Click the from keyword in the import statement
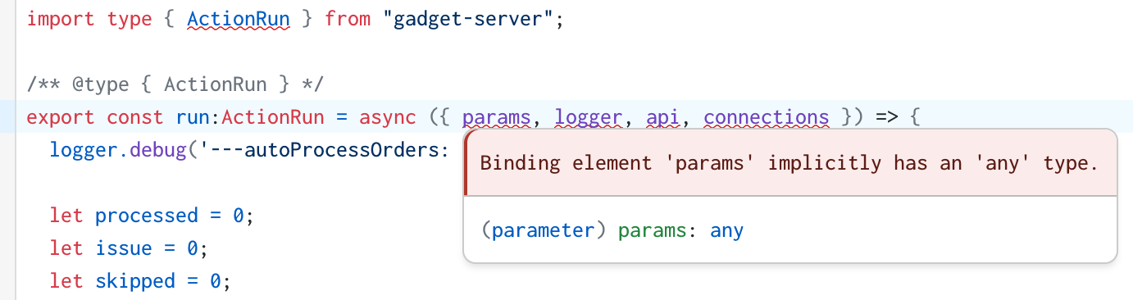The height and width of the screenshot is (300, 1133). tap(348, 19)
